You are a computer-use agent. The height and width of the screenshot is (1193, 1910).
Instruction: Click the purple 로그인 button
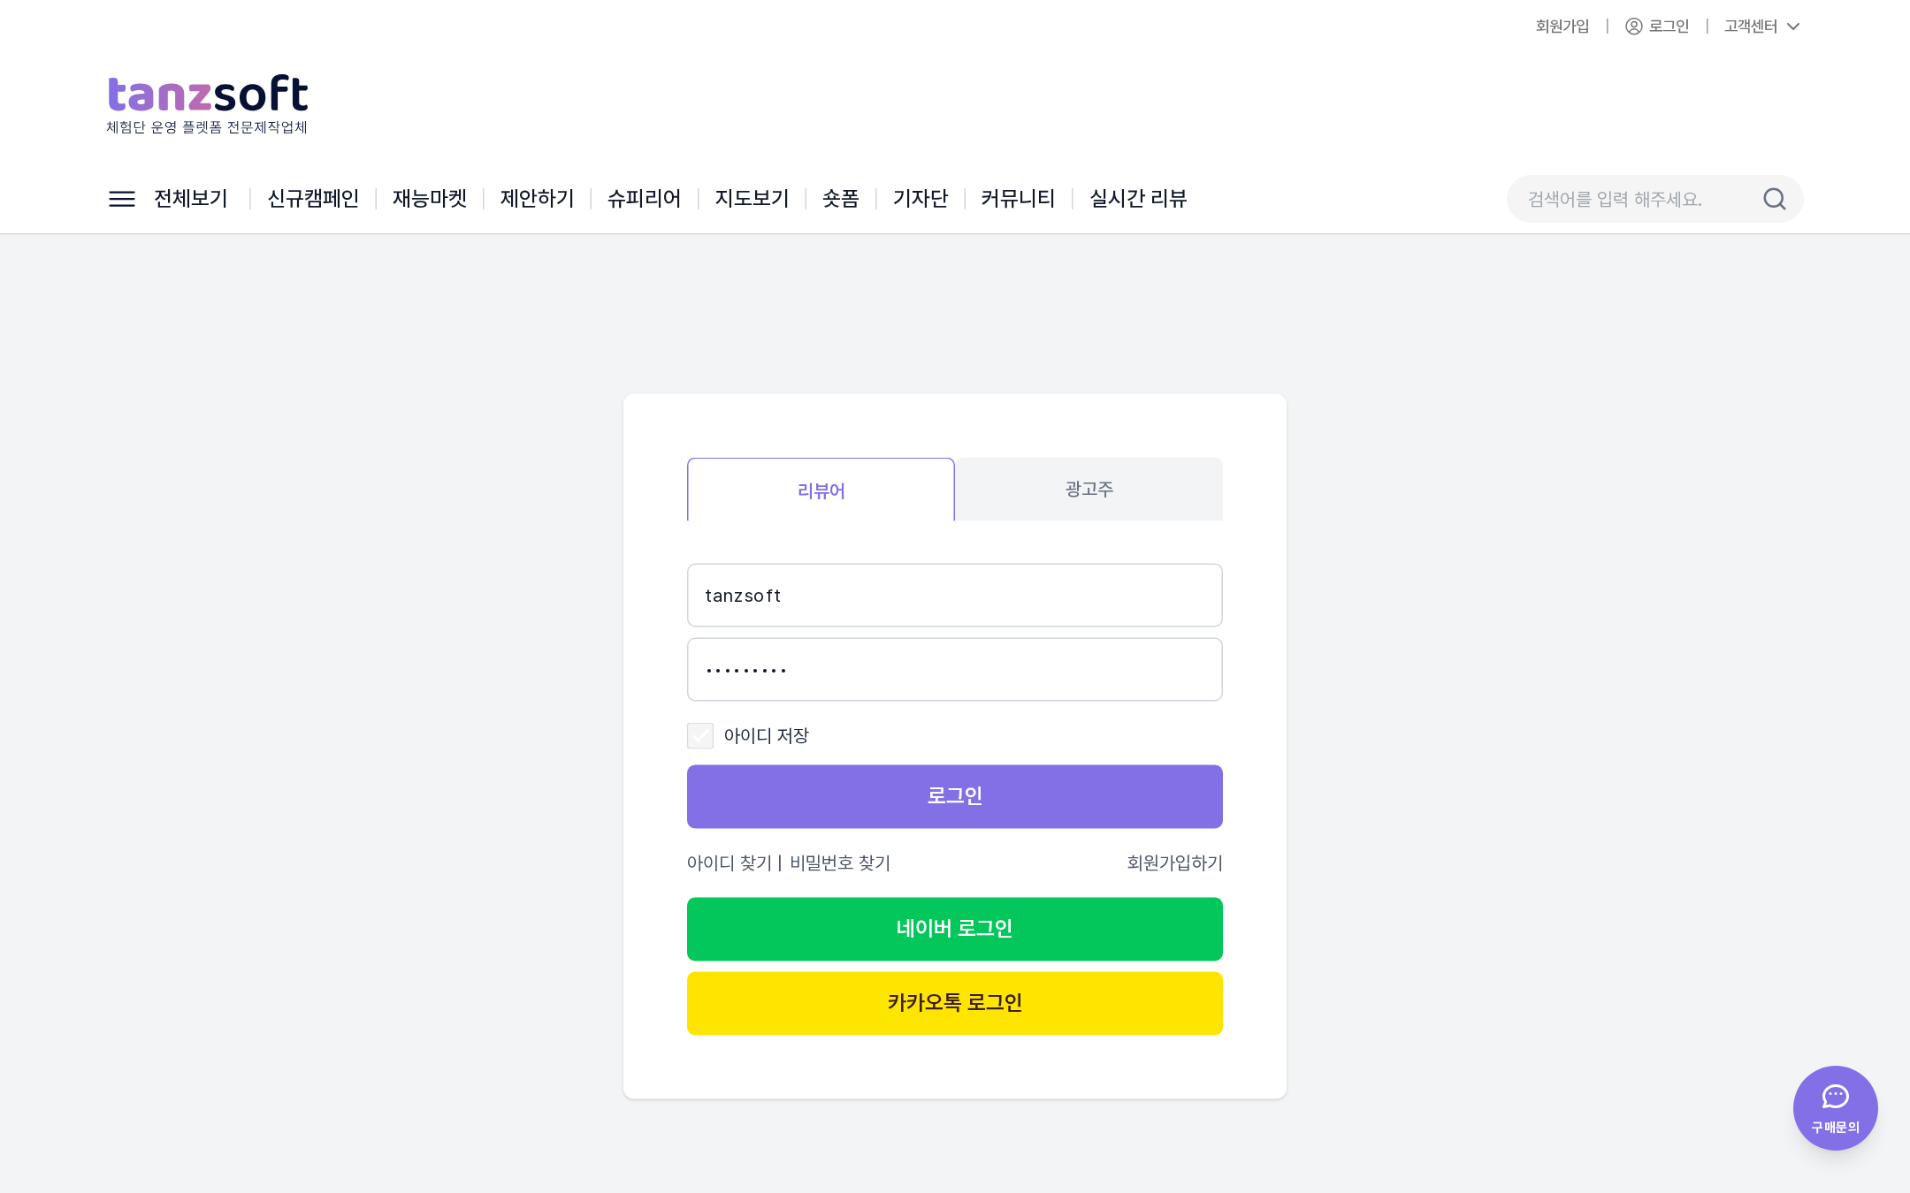pos(955,796)
